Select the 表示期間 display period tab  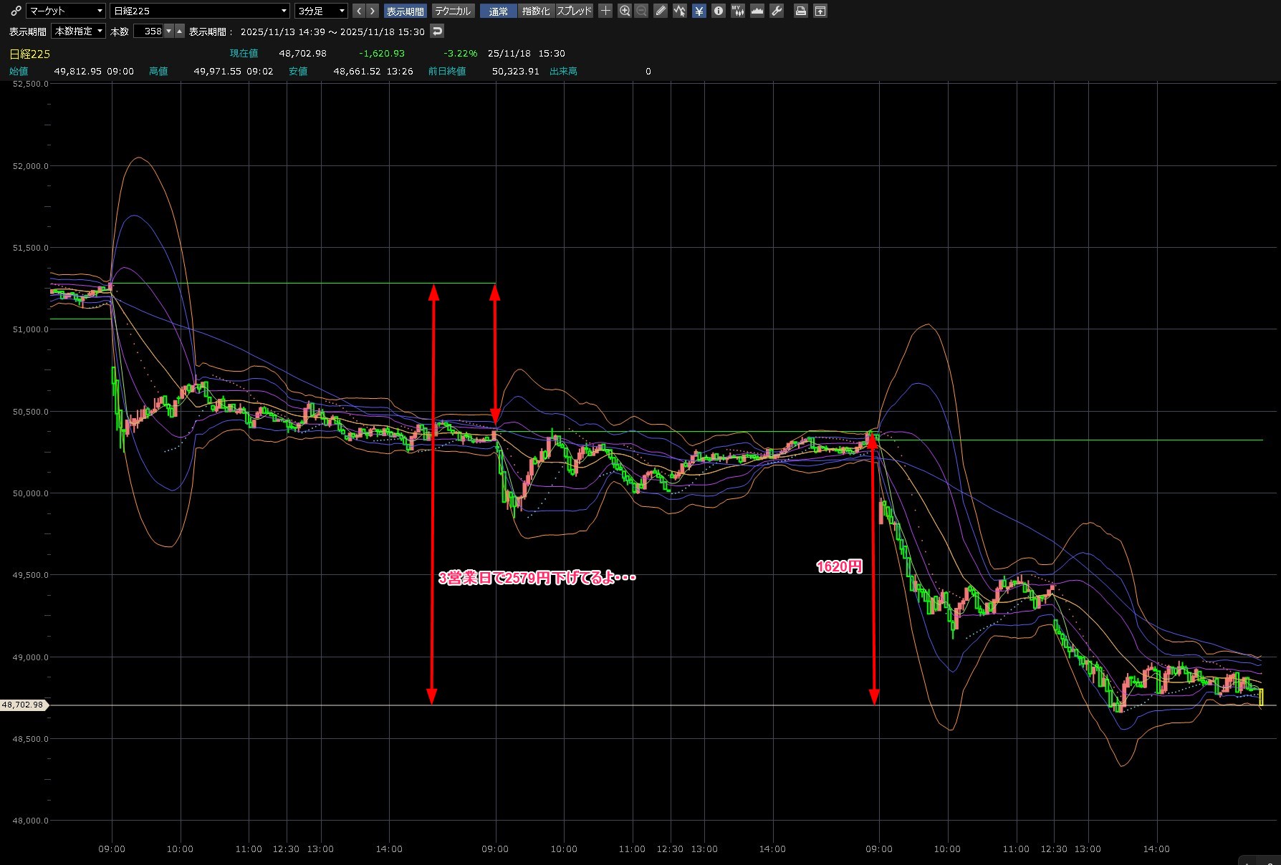pos(406,11)
